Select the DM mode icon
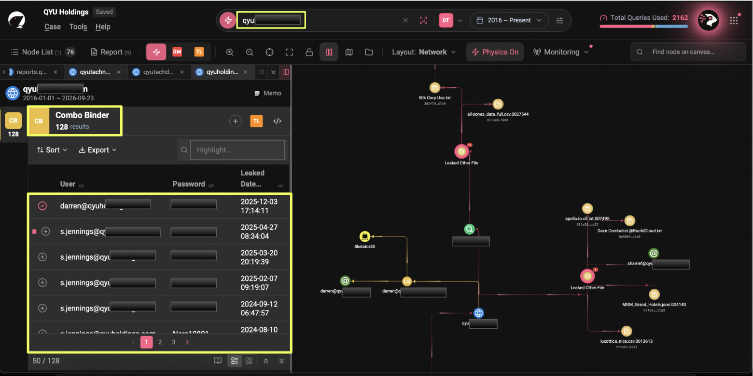This screenshot has height=376, width=753. (177, 52)
